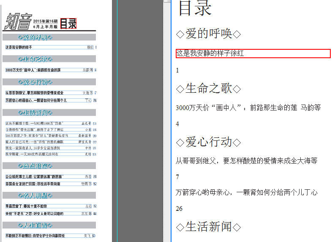Click the 目录 heading in the text pane
This screenshot has width=335, height=242.
pos(195,9)
